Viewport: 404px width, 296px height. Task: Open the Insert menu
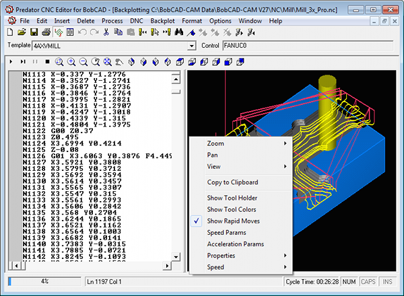click(x=62, y=21)
